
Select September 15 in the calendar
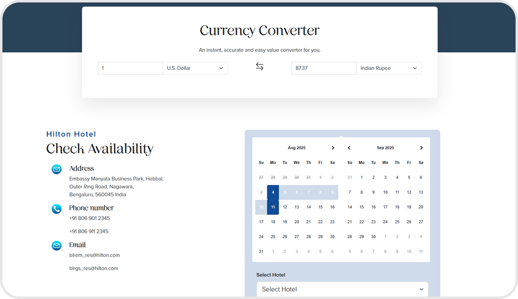pos(361,207)
